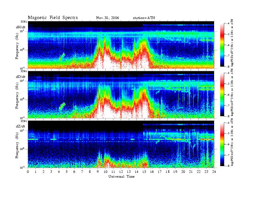Click hour "18" on the Universal Time axis

(x=167, y=172)
